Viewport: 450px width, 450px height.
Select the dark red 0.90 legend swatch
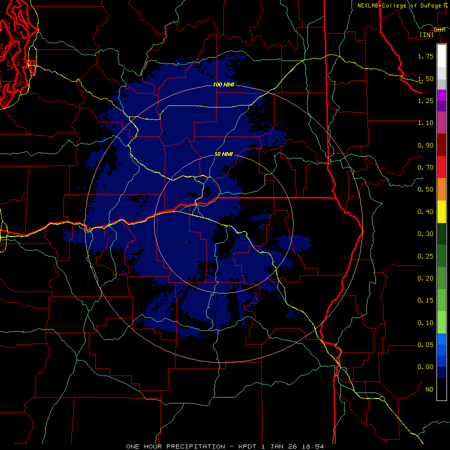(441, 145)
